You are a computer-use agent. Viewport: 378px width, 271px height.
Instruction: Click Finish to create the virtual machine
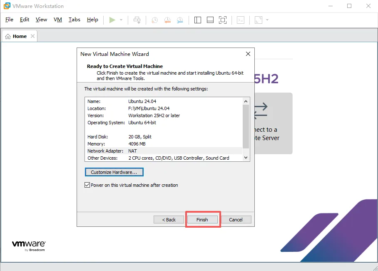[202, 220]
